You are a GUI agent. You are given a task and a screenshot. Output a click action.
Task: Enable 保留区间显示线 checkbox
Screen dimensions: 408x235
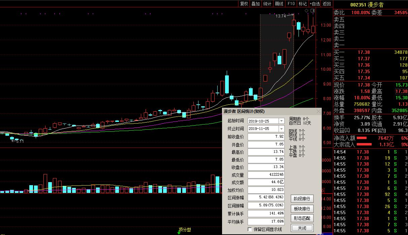pyautogui.click(x=250, y=229)
